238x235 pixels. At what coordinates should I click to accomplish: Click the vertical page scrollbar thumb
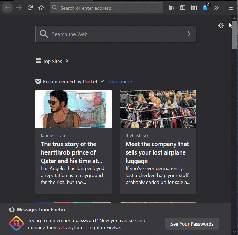234,35
